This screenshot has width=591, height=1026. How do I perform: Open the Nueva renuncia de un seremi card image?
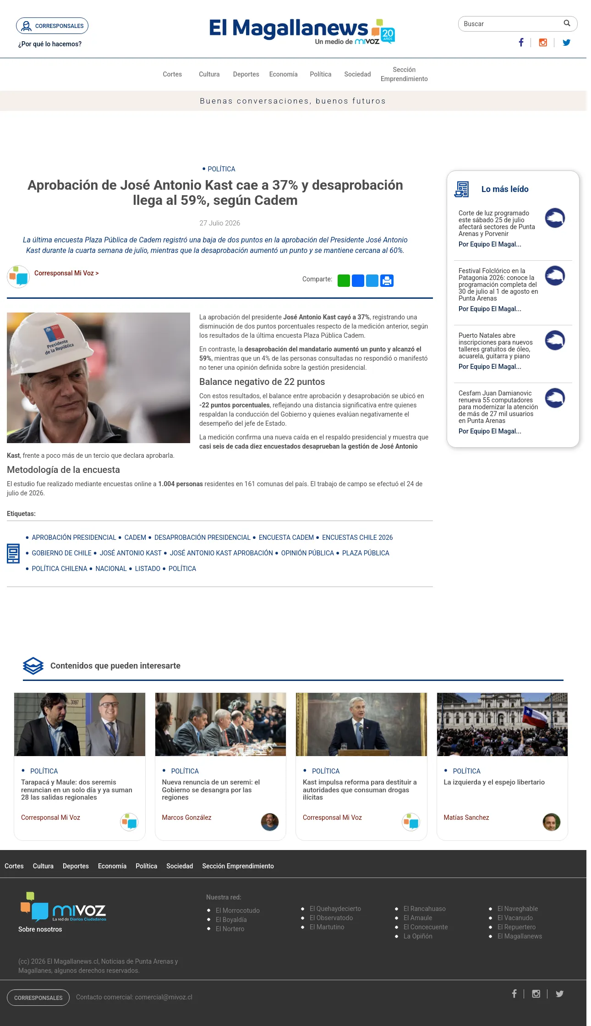coord(220,724)
